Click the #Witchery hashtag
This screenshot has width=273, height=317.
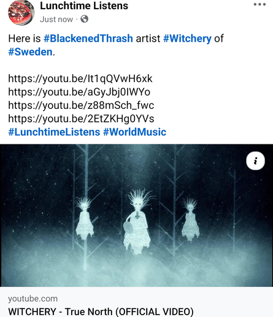tap(187, 39)
